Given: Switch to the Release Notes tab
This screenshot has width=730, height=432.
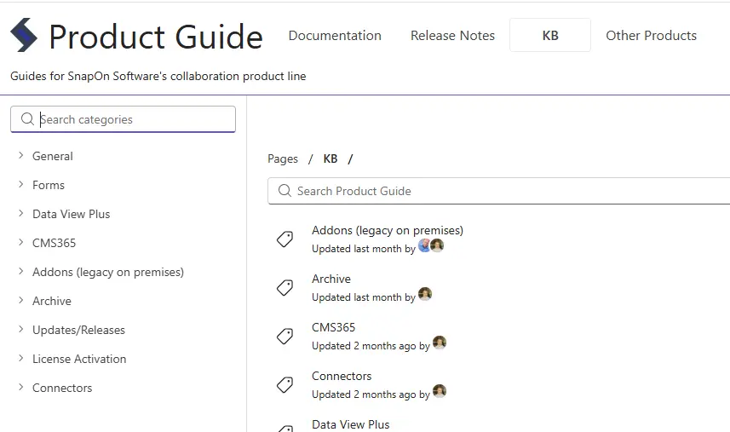Looking at the screenshot, I should pyautogui.click(x=452, y=36).
